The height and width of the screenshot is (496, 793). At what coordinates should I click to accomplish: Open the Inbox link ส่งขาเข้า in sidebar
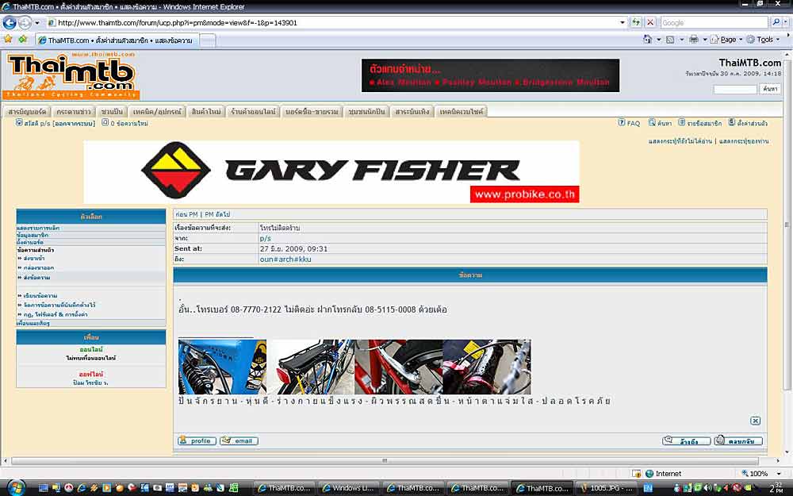[33, 259]
